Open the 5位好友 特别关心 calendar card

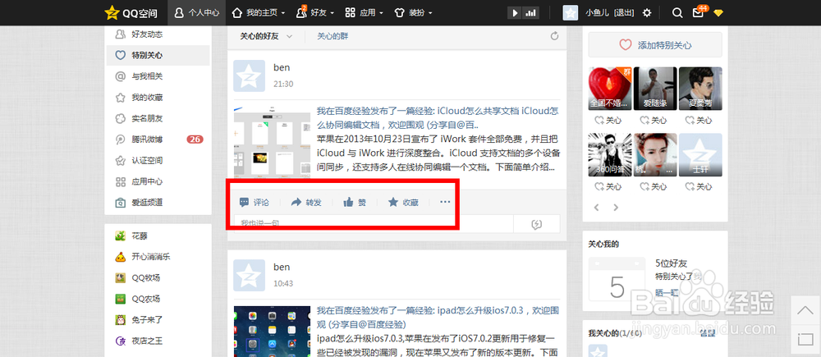617,279
